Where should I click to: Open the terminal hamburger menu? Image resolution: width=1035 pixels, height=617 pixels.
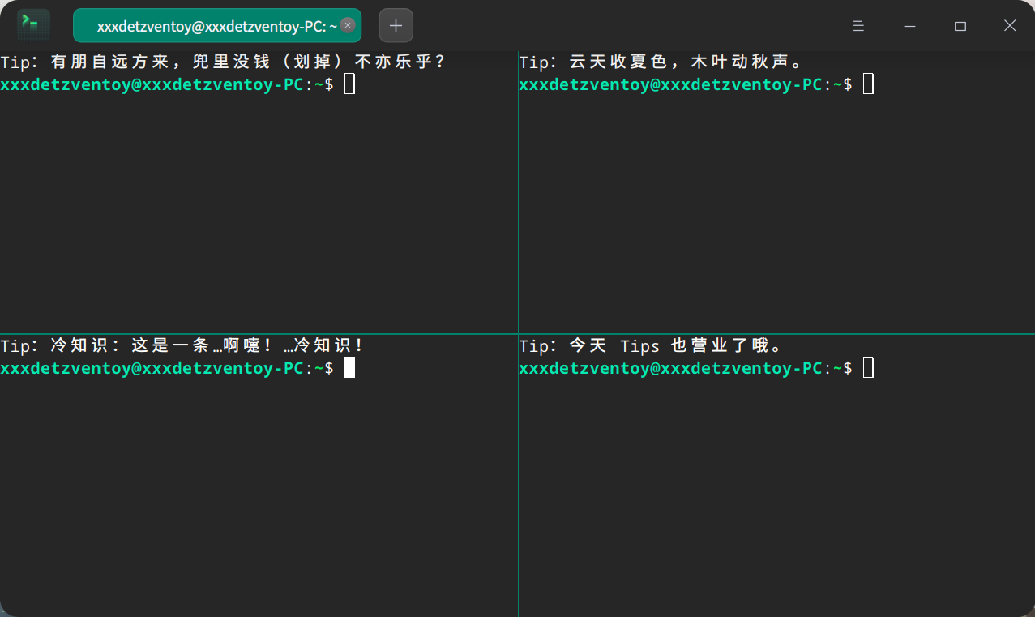[858, 25]
